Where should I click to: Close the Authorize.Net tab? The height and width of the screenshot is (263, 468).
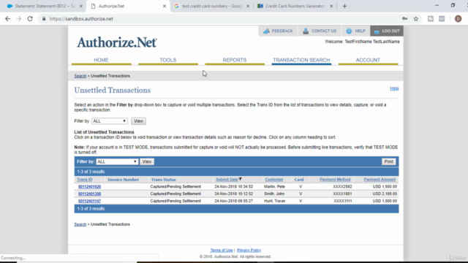coord(164,6)
